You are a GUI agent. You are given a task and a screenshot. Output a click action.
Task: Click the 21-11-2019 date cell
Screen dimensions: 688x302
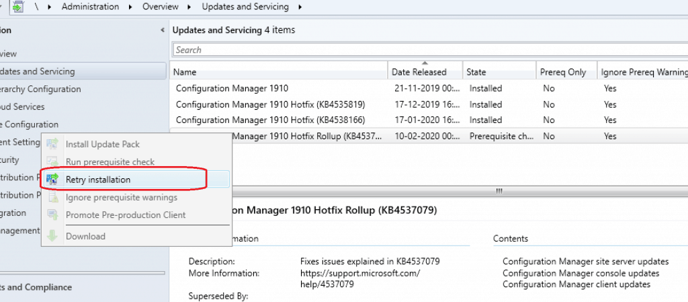(427, 88)
